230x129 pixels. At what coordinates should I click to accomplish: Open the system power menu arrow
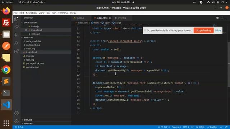coord(227,2)
